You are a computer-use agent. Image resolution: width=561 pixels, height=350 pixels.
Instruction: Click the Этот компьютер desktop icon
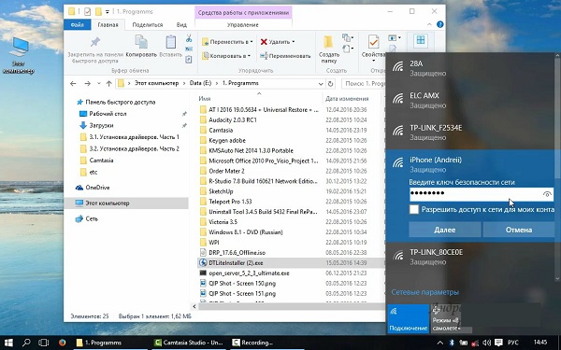(19, 56)
